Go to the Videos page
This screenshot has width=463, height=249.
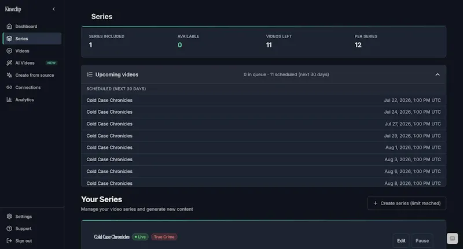tap(32, 51)
